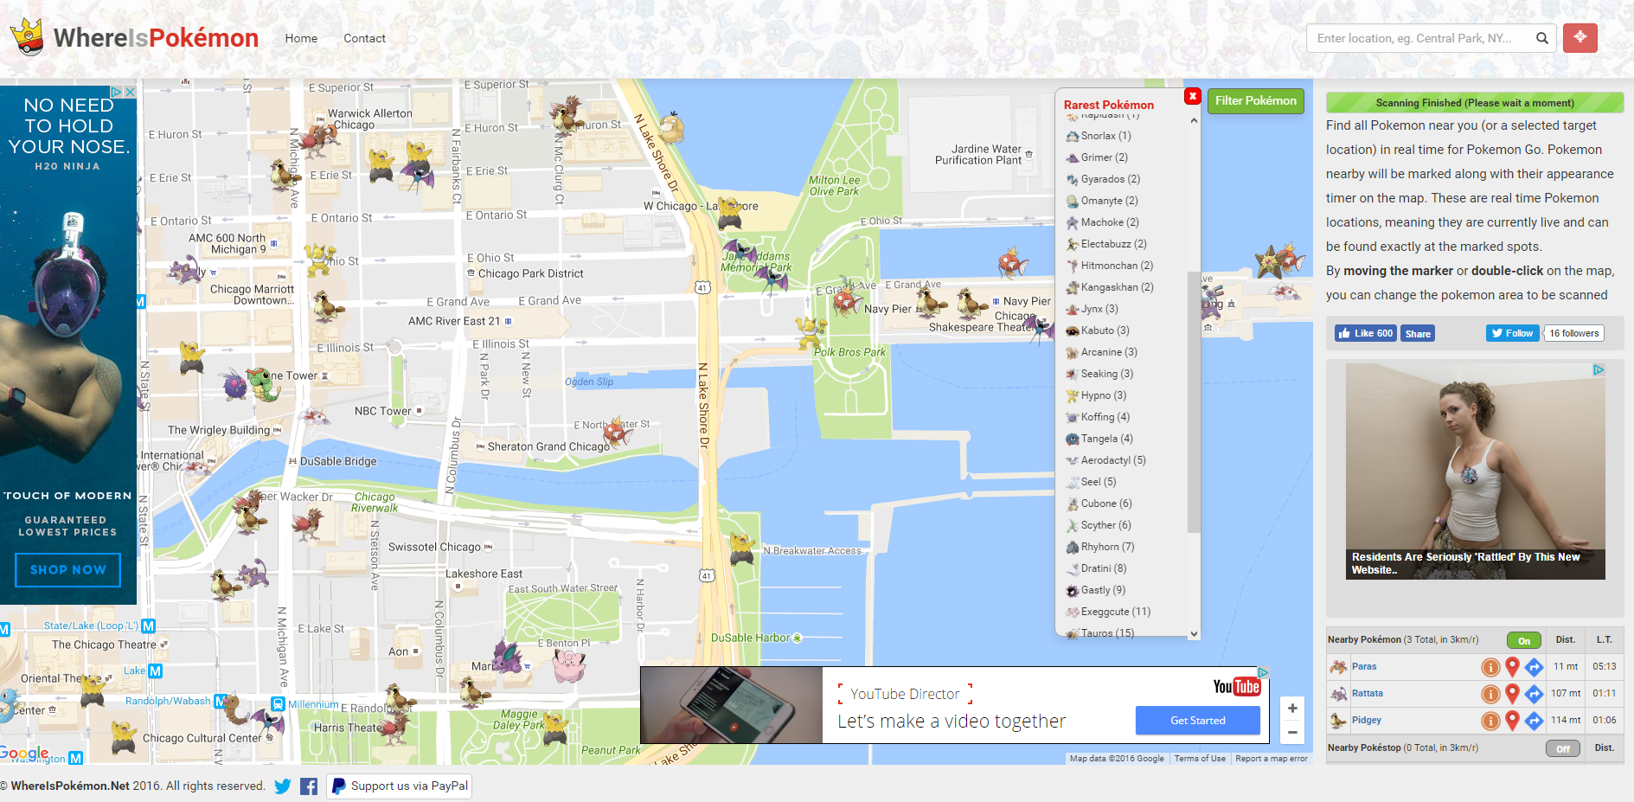Locate Rattata on map via red pin
Image resolution: width=1634 pixels, height=802 pixels.
pos(1512,694)
